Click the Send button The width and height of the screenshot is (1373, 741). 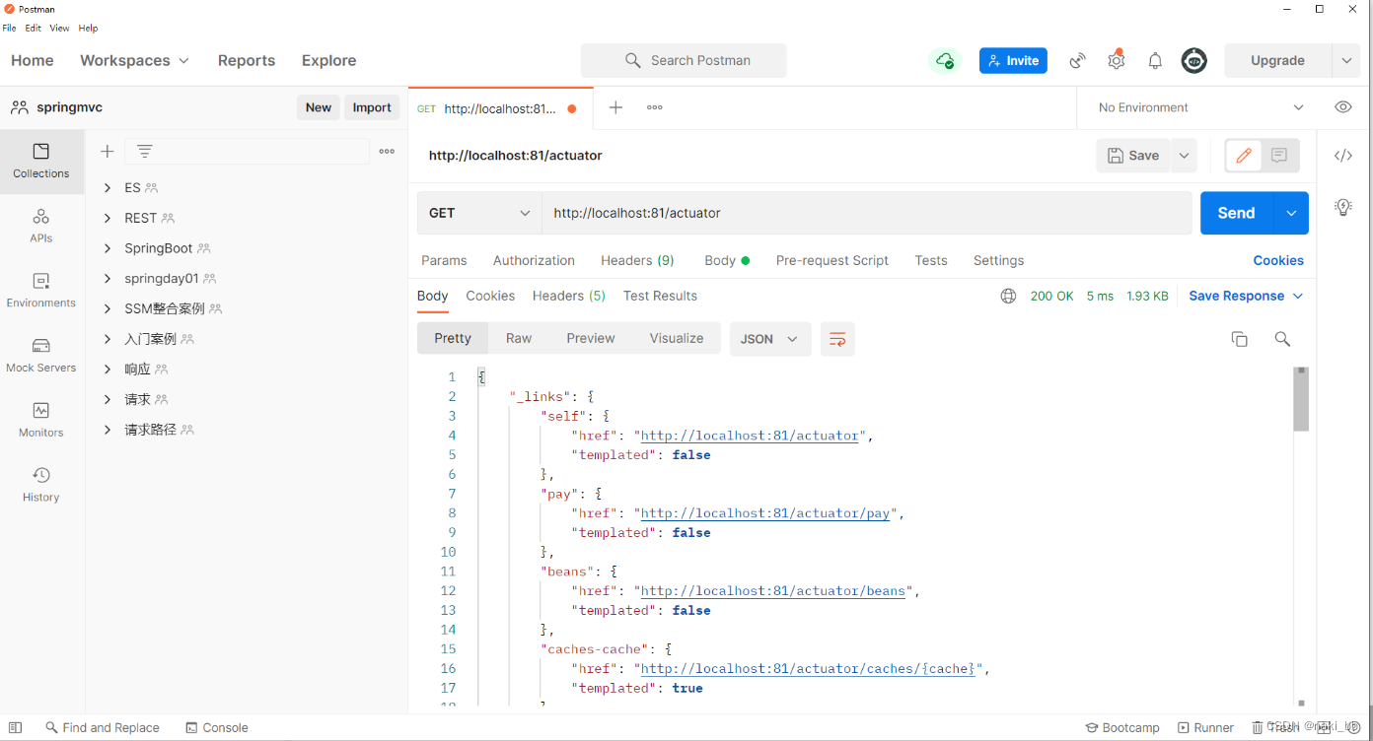coord(1235,213)
